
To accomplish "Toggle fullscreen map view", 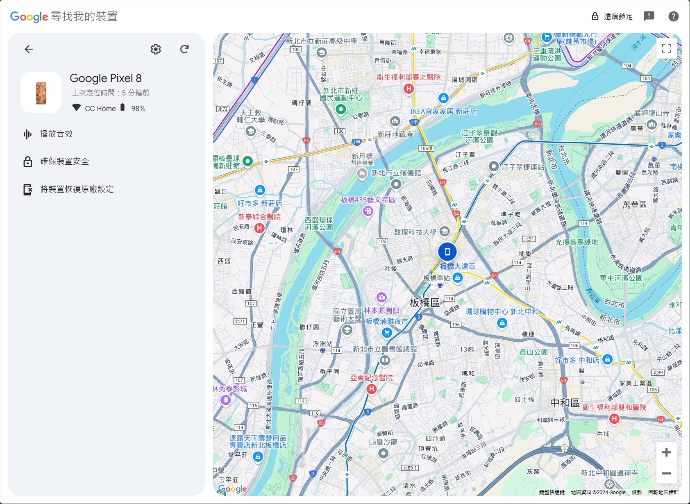I will tap(667, 48).
